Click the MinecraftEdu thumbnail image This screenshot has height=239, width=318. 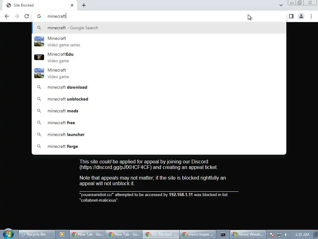pos(39,57)
